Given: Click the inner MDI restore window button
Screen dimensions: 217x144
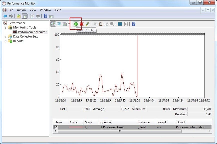Looking at the screenshot, I should click(208, 10).
